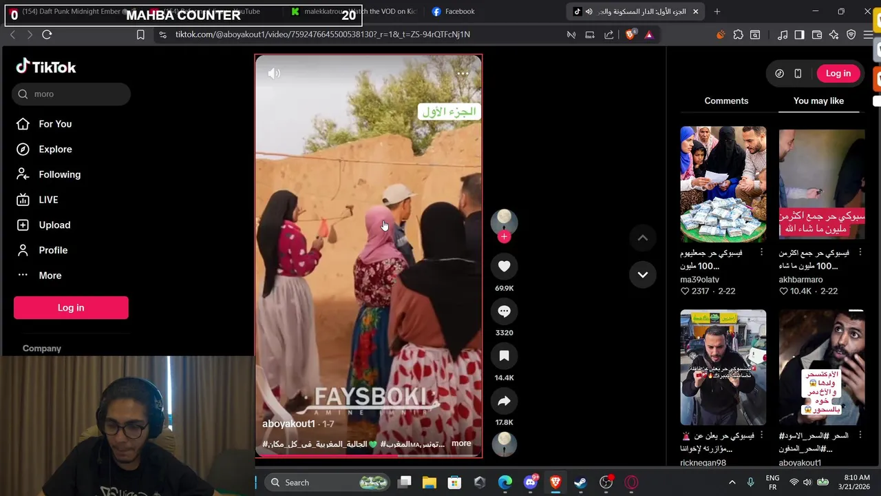Screen dimensions: 881x496
Task: Open options for the ma39olatv video card
Action: click(761, 253)
